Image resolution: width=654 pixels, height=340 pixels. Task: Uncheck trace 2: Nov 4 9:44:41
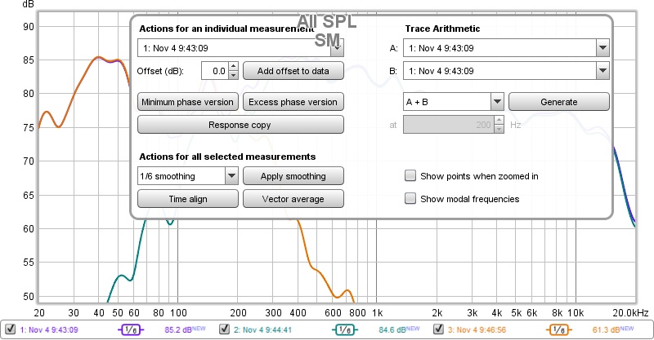tap(224, 329)
